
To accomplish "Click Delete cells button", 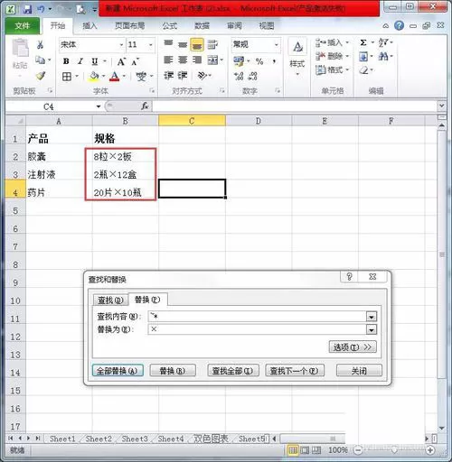I will pyautogui.click(x=332, y=56).
